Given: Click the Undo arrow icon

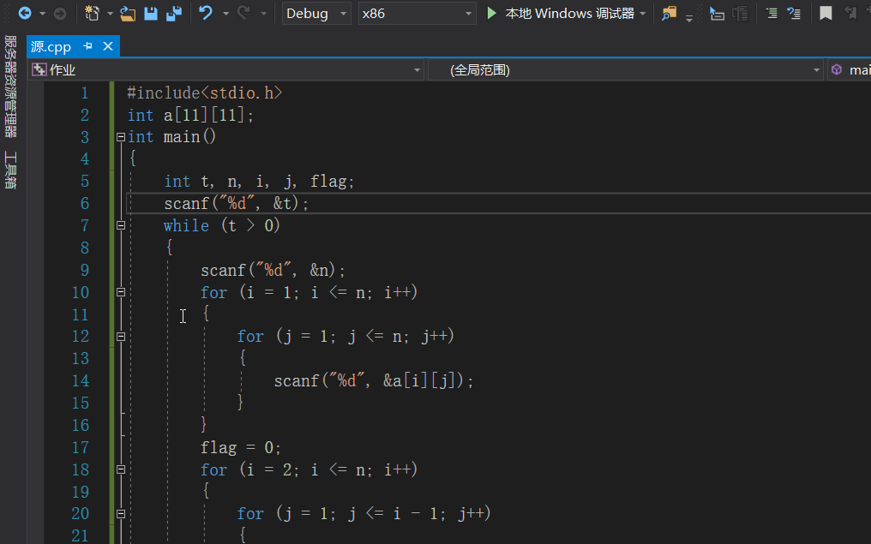Looking at the screenshot, I should tap(205, 13).
